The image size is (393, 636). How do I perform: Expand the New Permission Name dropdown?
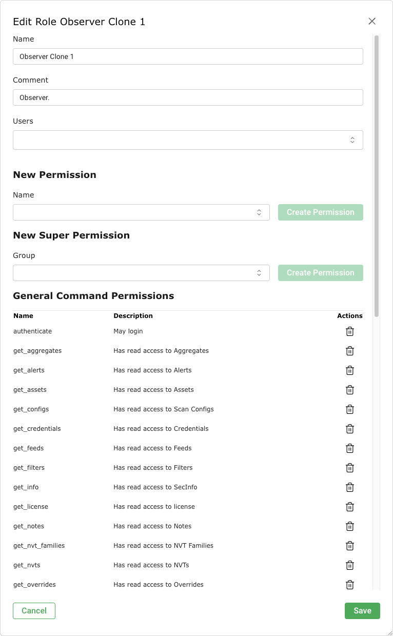tap(141, 212)
